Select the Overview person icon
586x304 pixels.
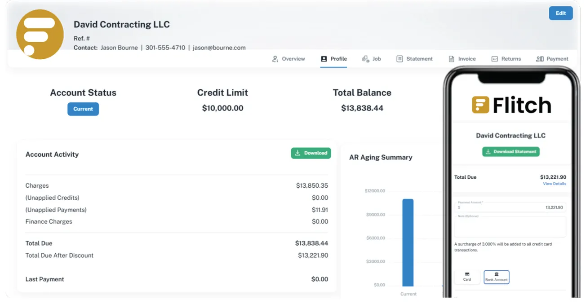point(275,58)
